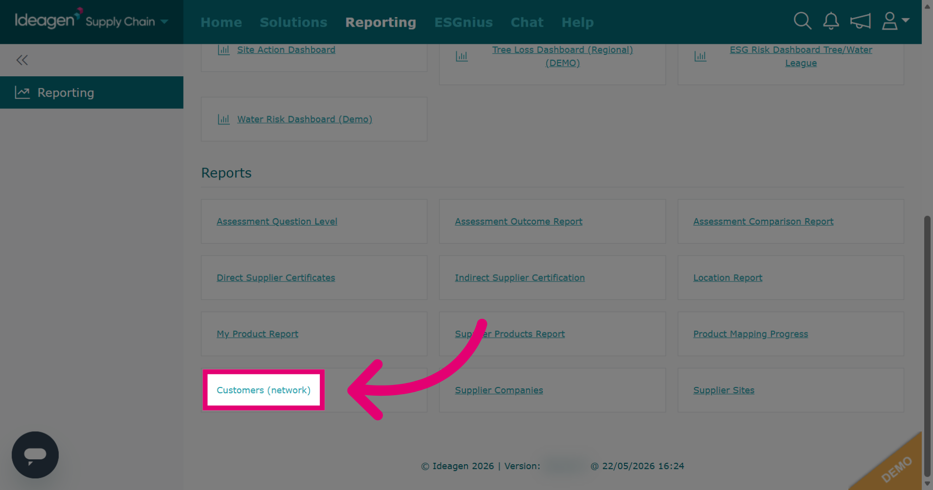Viewport: 933px width, 490px height.
Task: Click chart icon beside ESG Risk Dashboard
Action: (700, 56)
